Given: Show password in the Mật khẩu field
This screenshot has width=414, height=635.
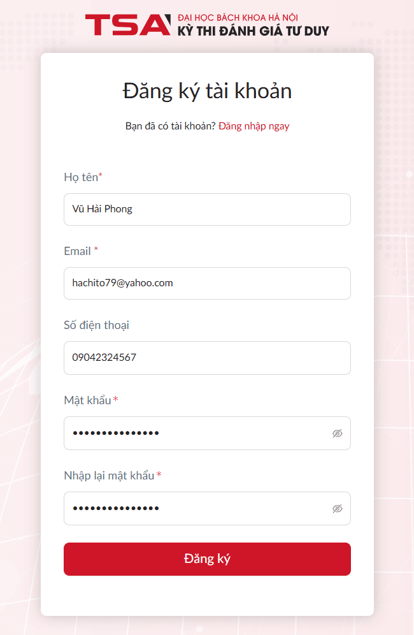Looking at the screenshot, I should click(x=338, y=434).
